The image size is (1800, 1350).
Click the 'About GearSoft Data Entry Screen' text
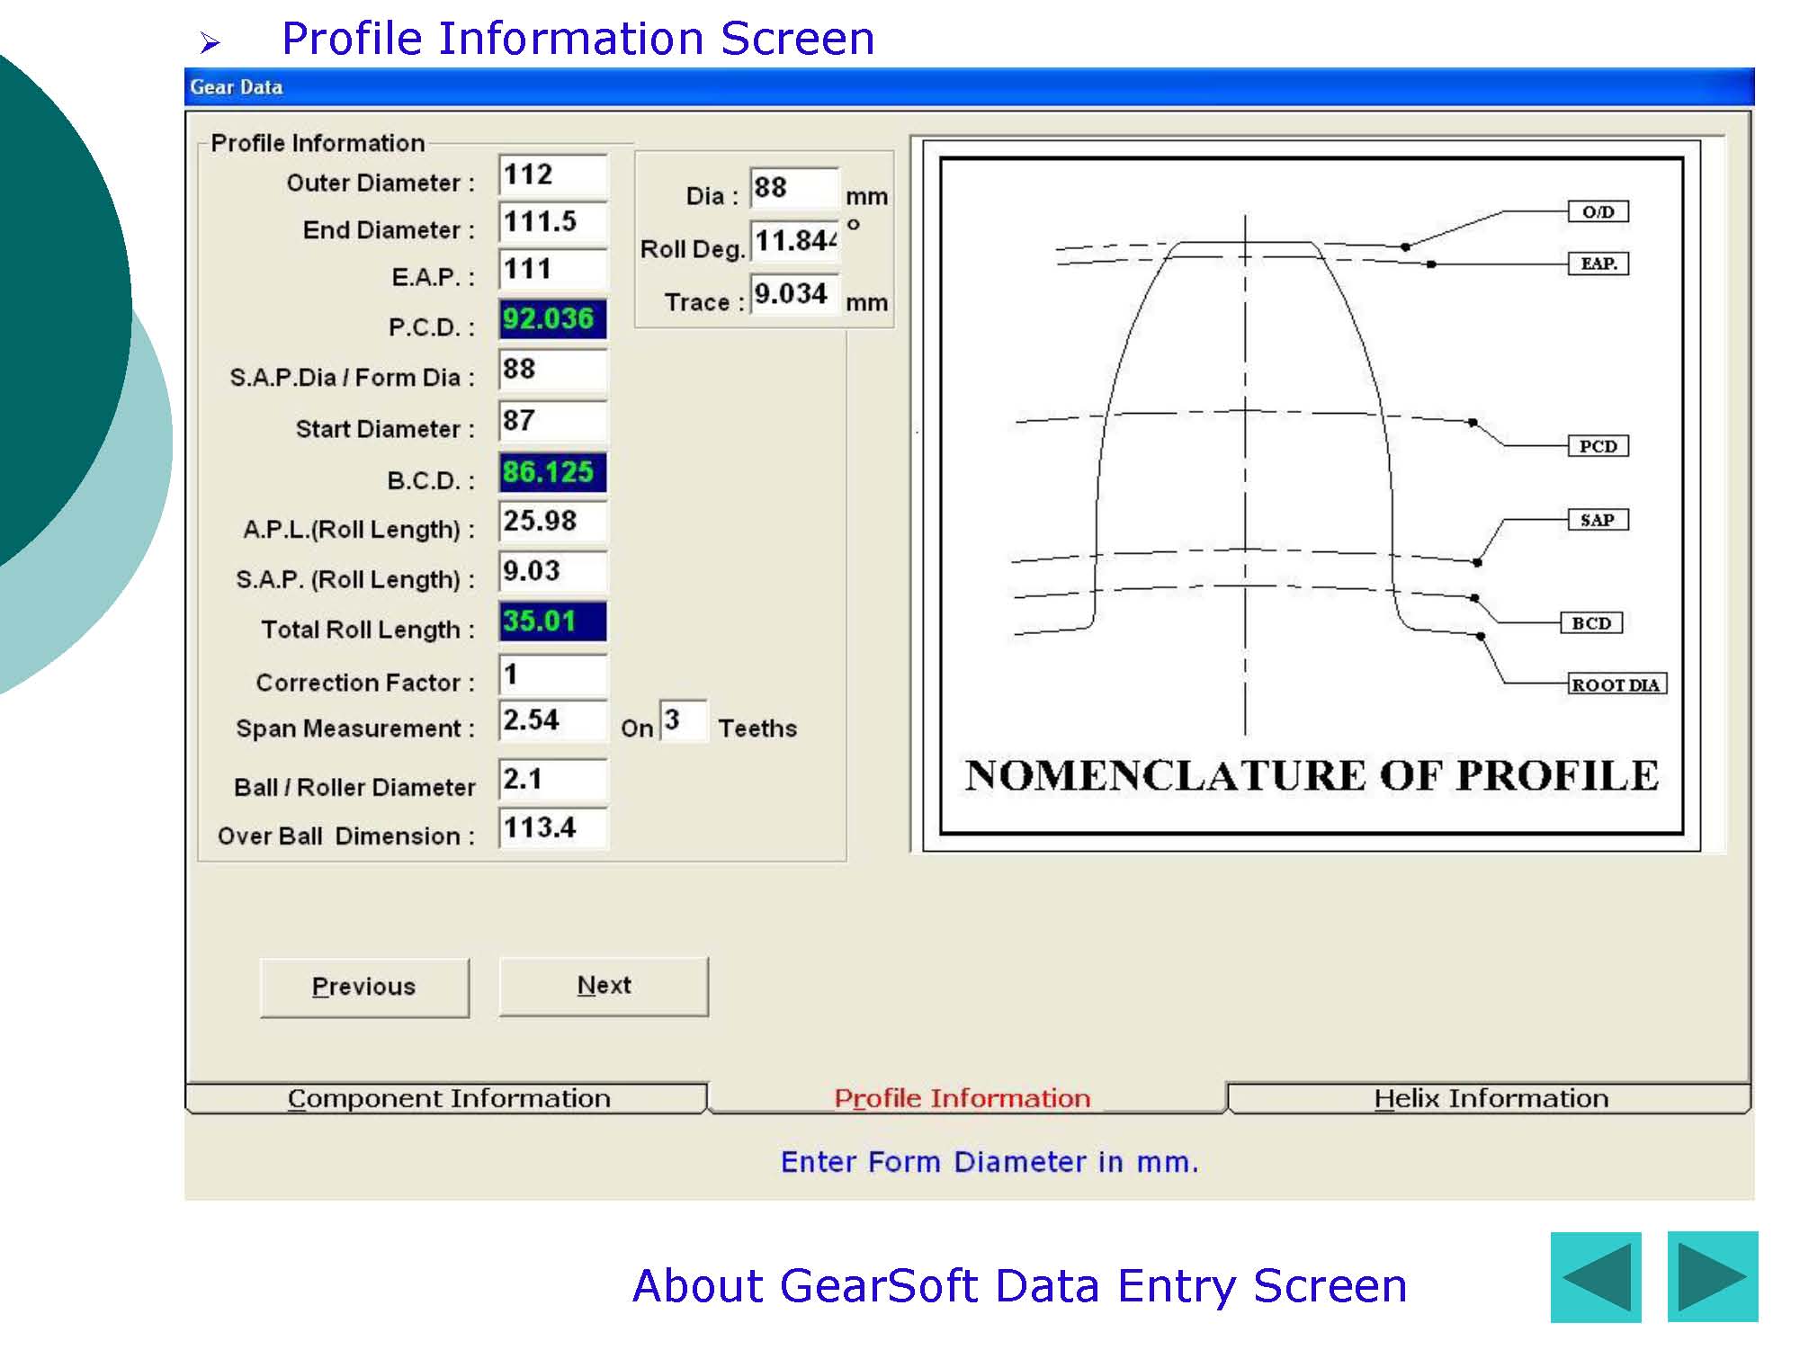1019,1285
